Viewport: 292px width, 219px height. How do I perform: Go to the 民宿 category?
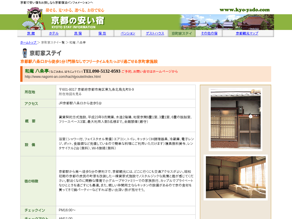coord(78,33)
